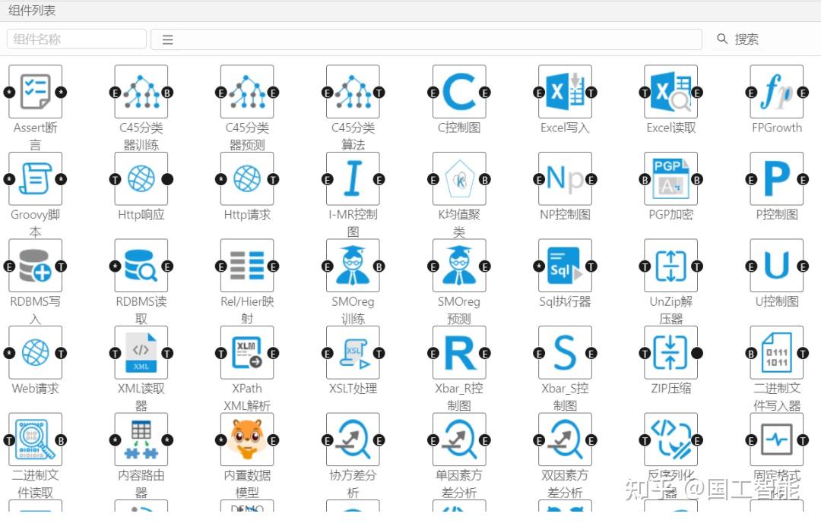Click the 双因素方差分析 component icon
This screenshot has height=523, width=821.
565,440
